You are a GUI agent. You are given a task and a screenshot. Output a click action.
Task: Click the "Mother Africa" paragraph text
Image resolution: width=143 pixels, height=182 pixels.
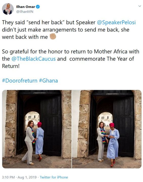coord(70,59)
